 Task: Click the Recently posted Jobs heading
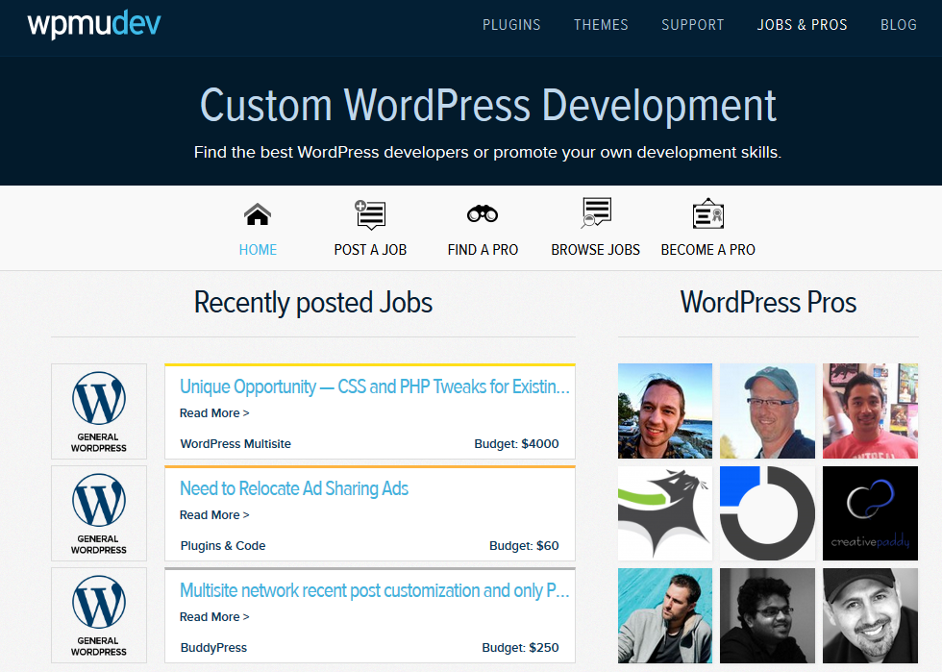(313, 302)
